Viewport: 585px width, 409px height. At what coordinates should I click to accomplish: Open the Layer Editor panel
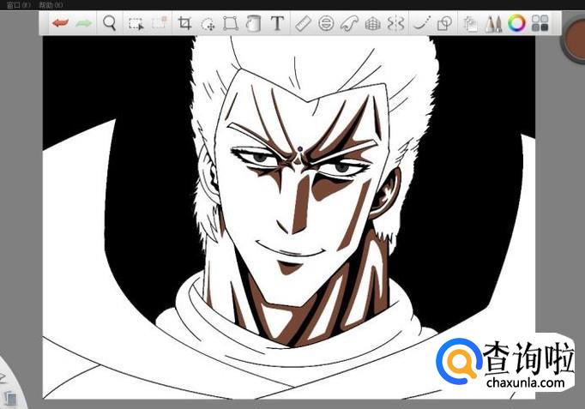click(470, 24)
